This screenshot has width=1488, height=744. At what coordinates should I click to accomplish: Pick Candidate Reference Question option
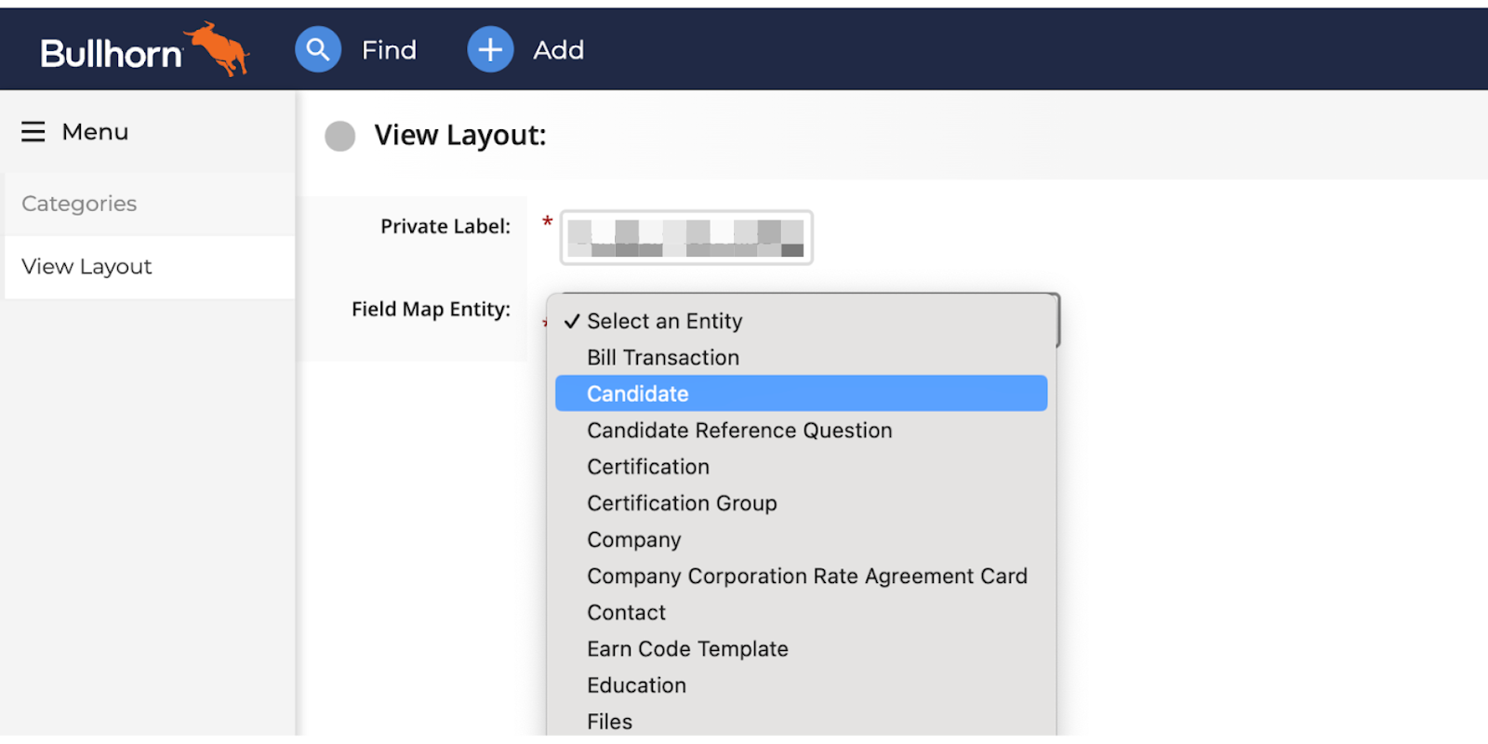click(x=739, y=431)
